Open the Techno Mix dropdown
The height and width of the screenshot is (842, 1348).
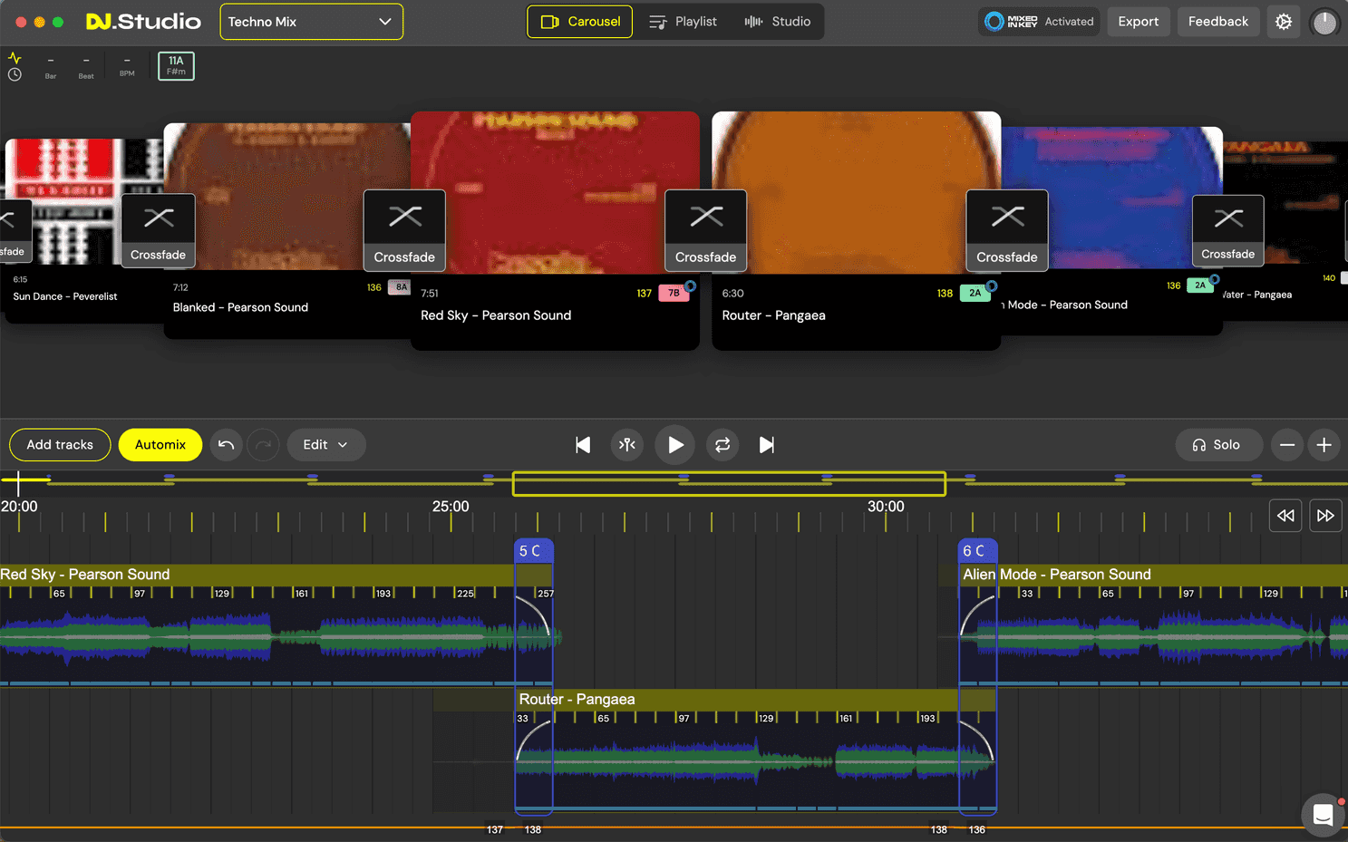point(311,22)
